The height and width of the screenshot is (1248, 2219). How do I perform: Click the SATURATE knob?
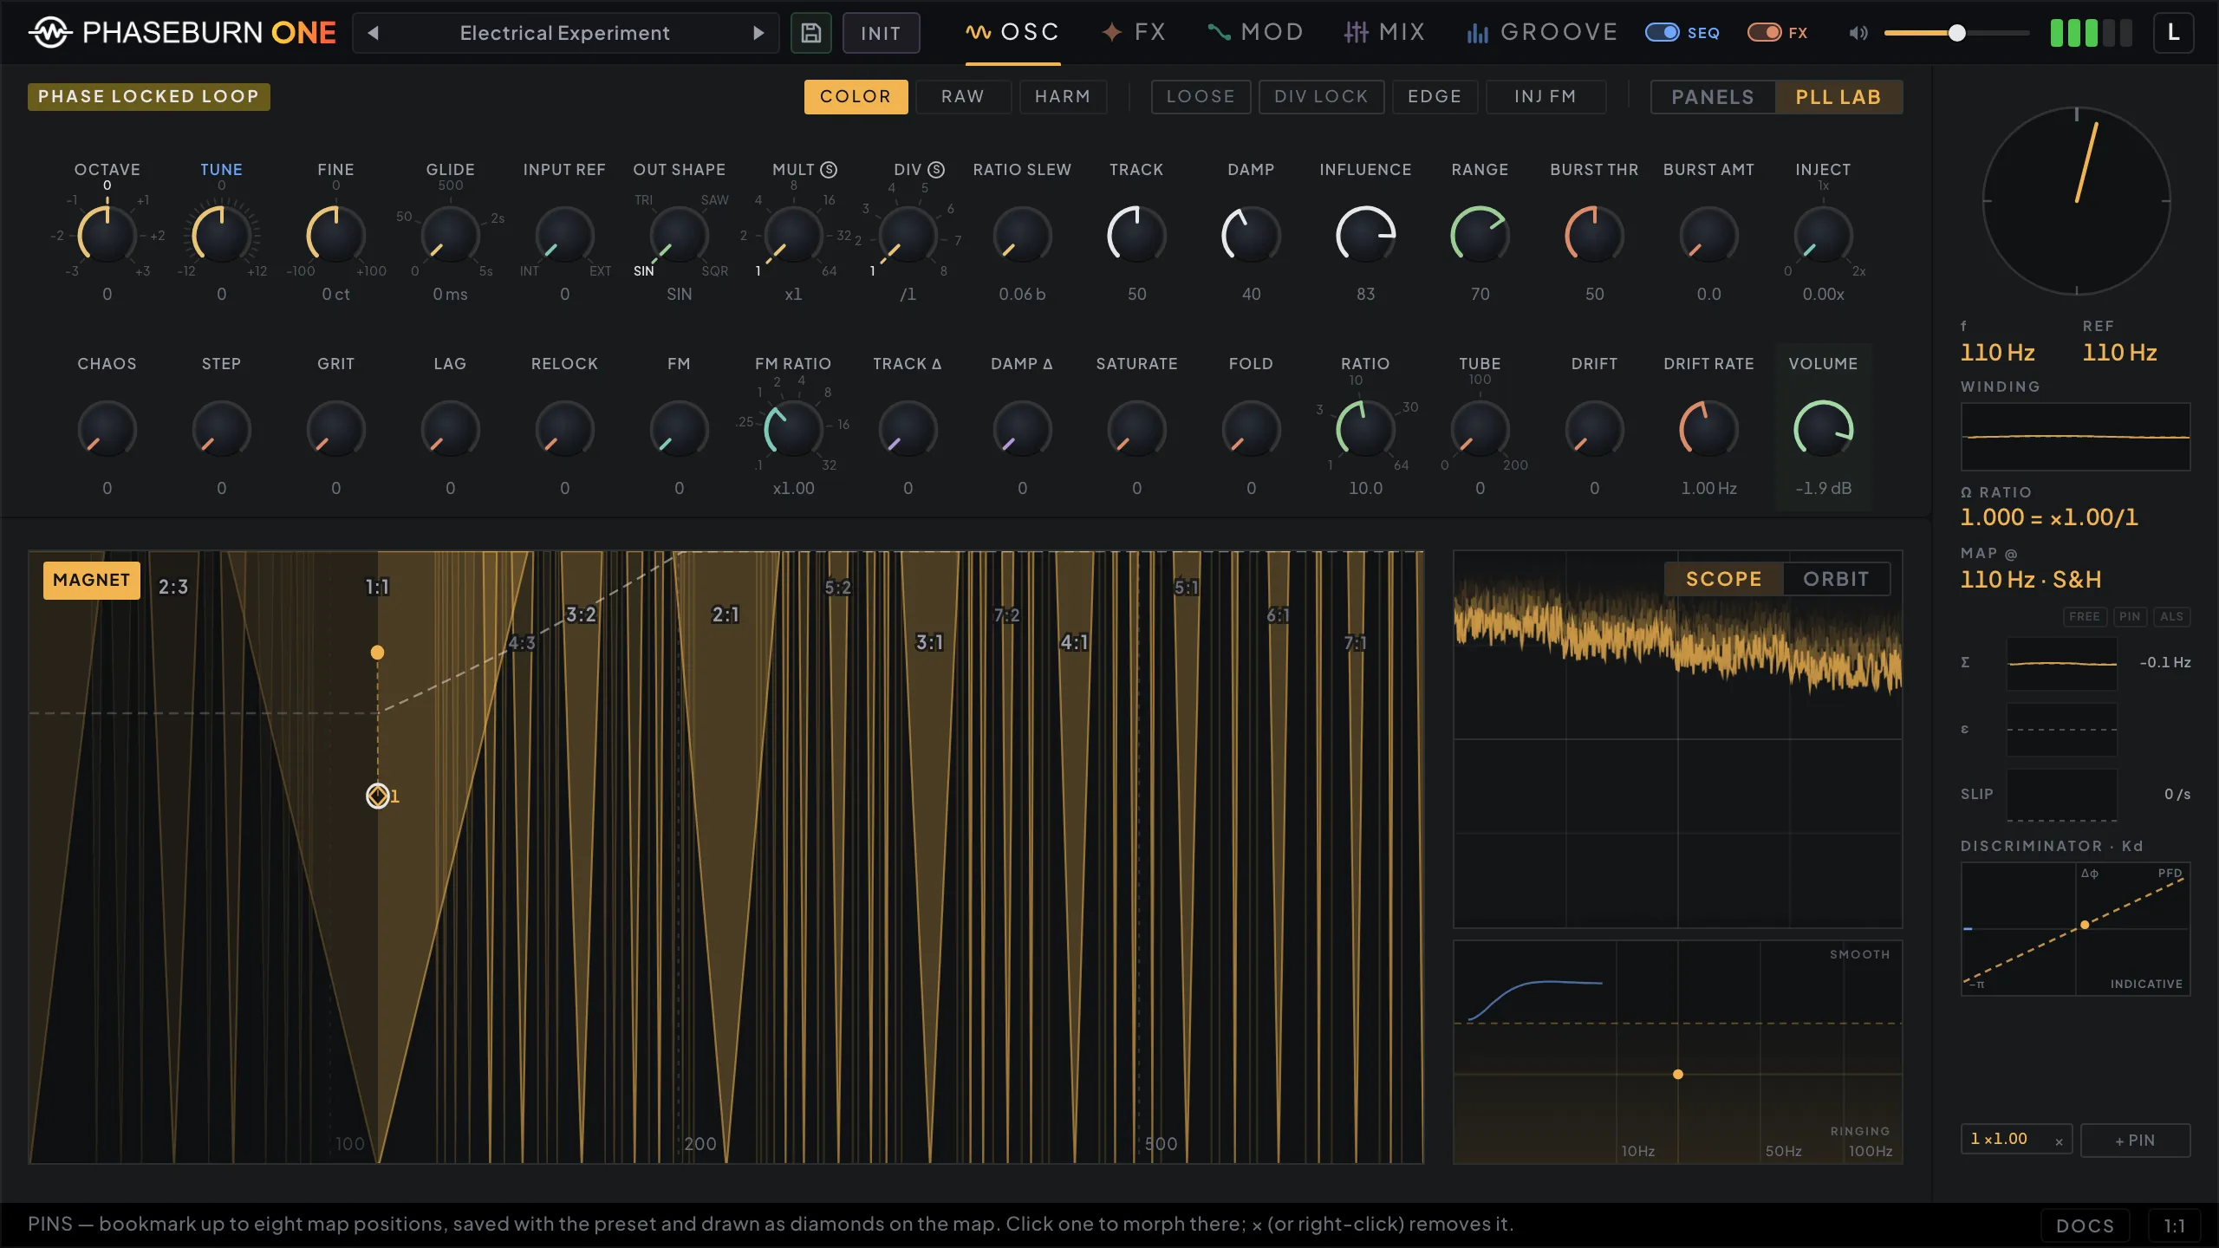[x=1137, y=429]
